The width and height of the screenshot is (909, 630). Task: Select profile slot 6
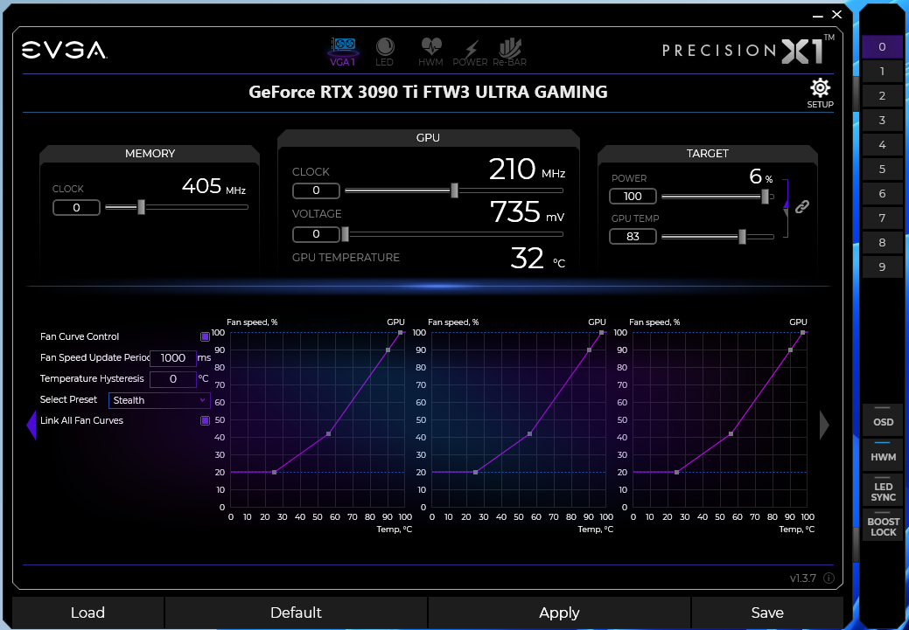pyautogui.click(x=882, y=193)
